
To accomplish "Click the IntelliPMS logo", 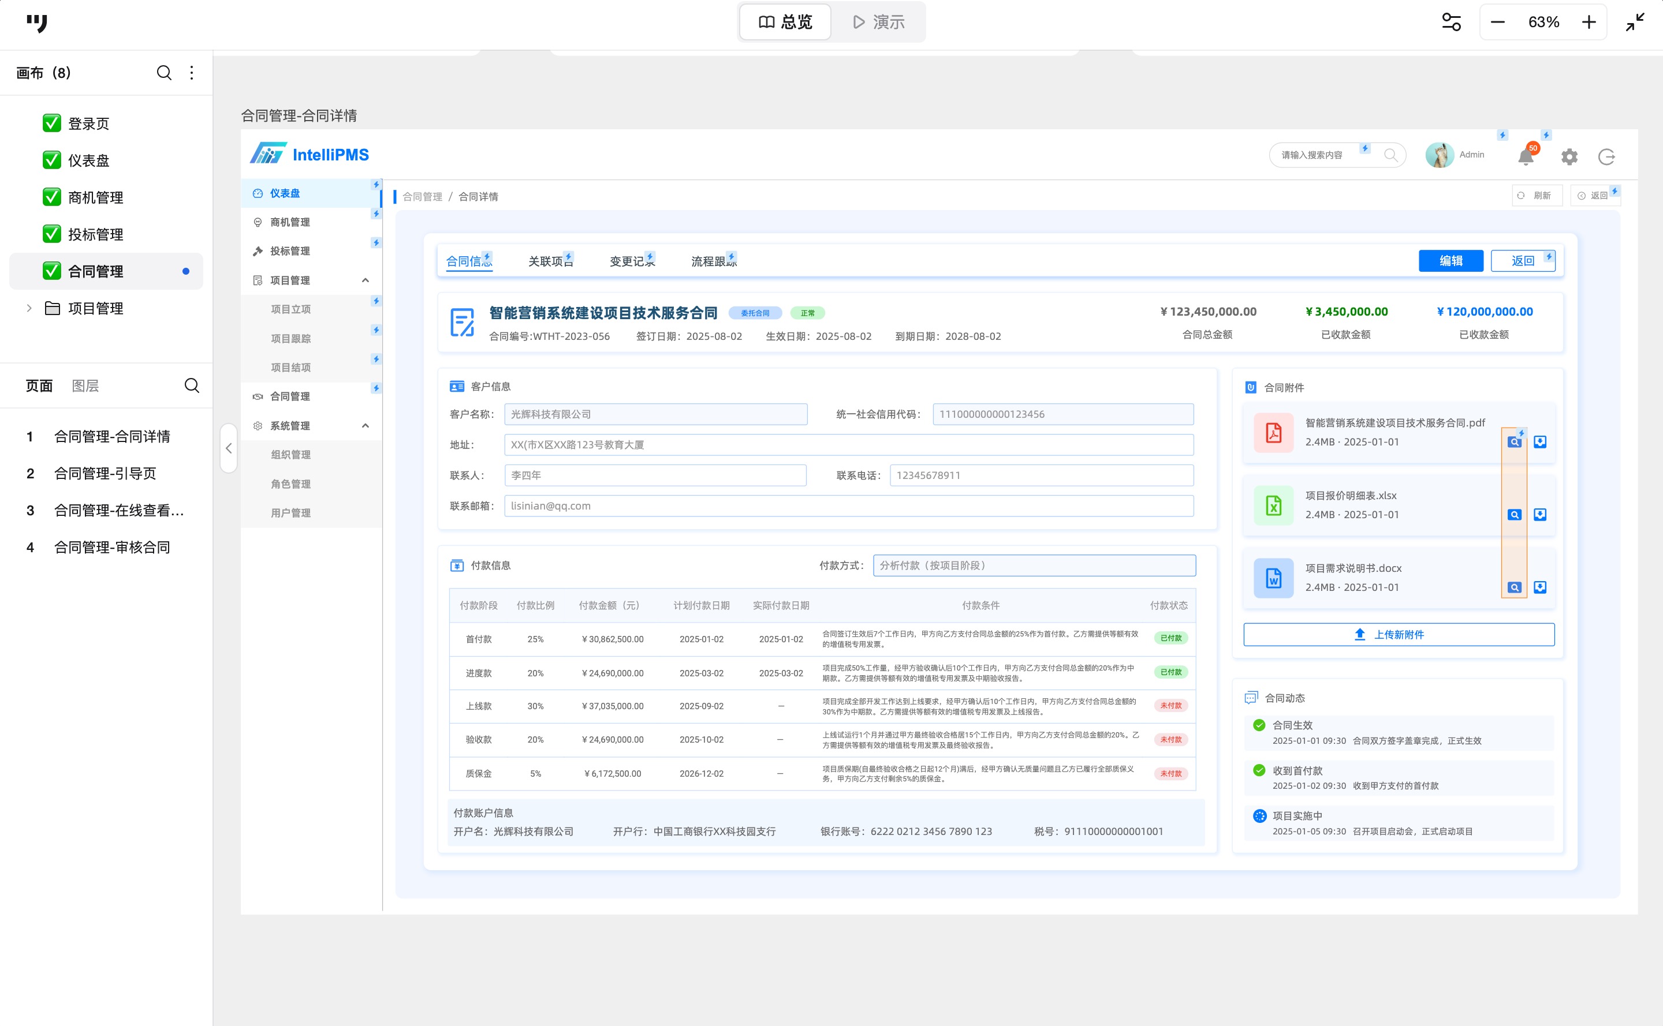I will click(309, 154).
